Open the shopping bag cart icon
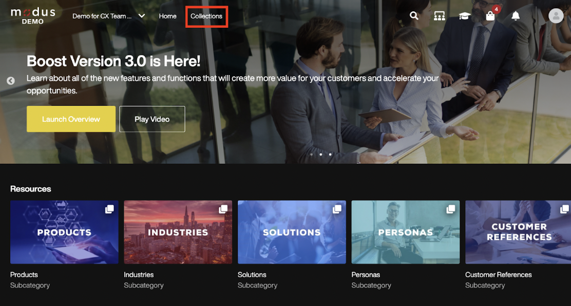 click(490, 16)
